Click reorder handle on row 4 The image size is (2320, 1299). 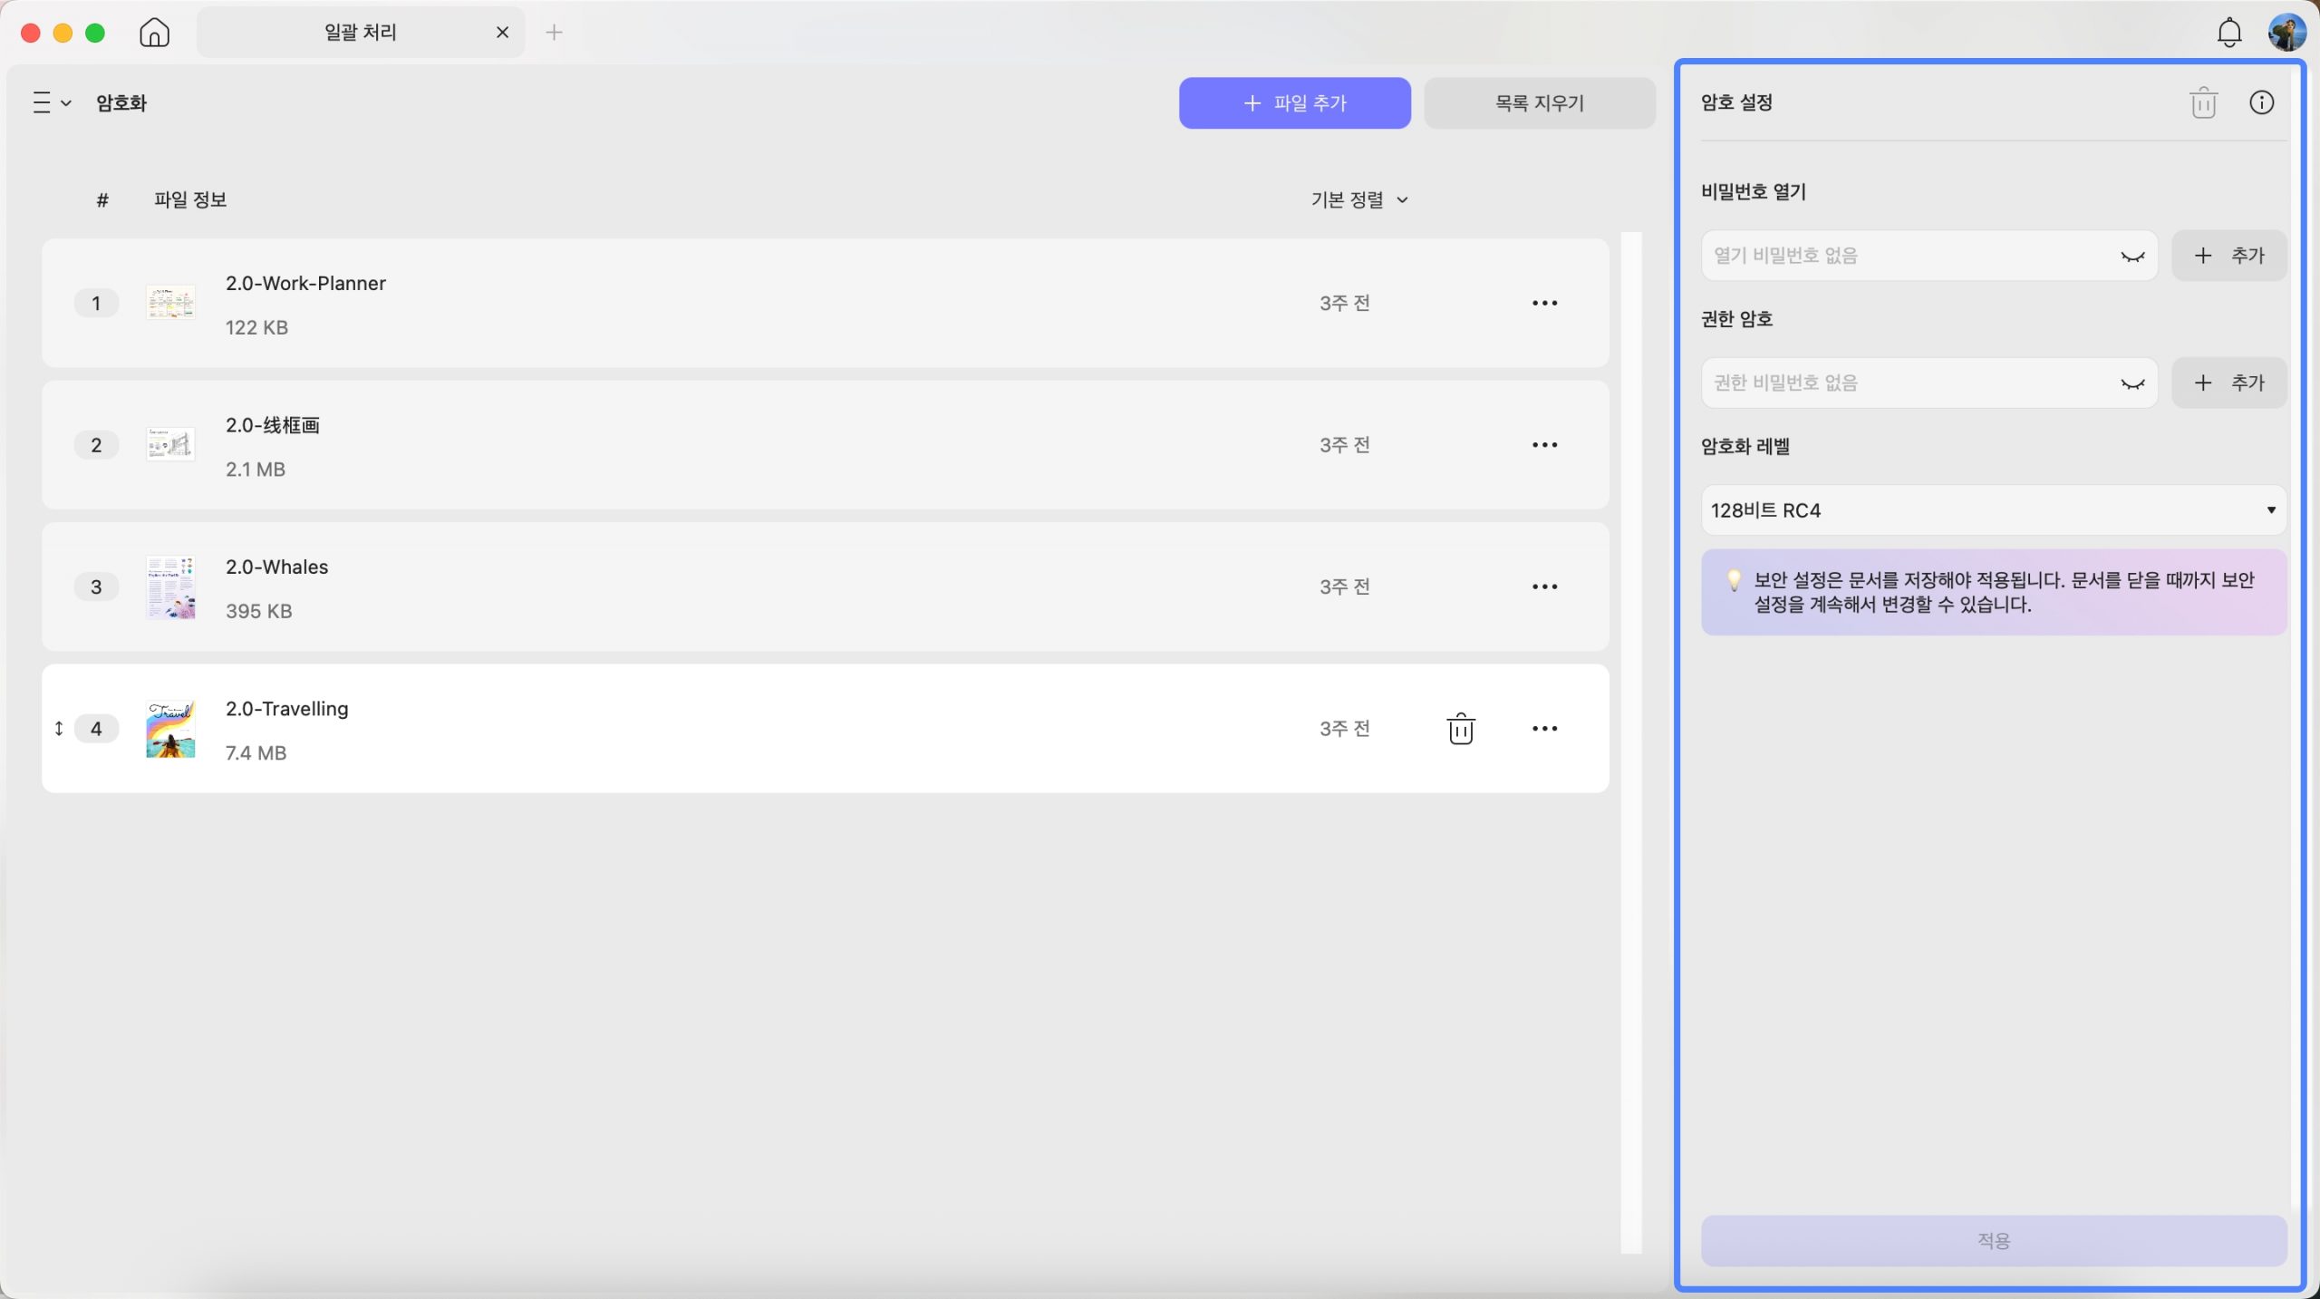pyautogui.click(x=59, y=729)
